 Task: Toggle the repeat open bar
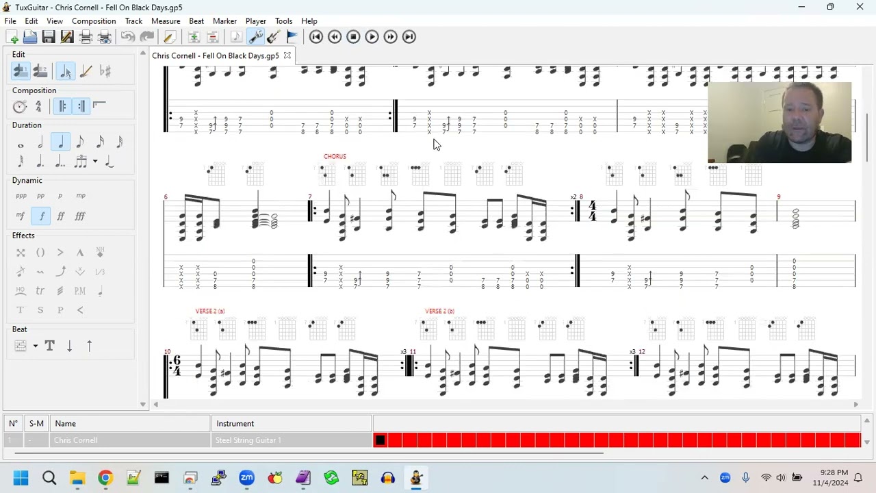(62, 106)
